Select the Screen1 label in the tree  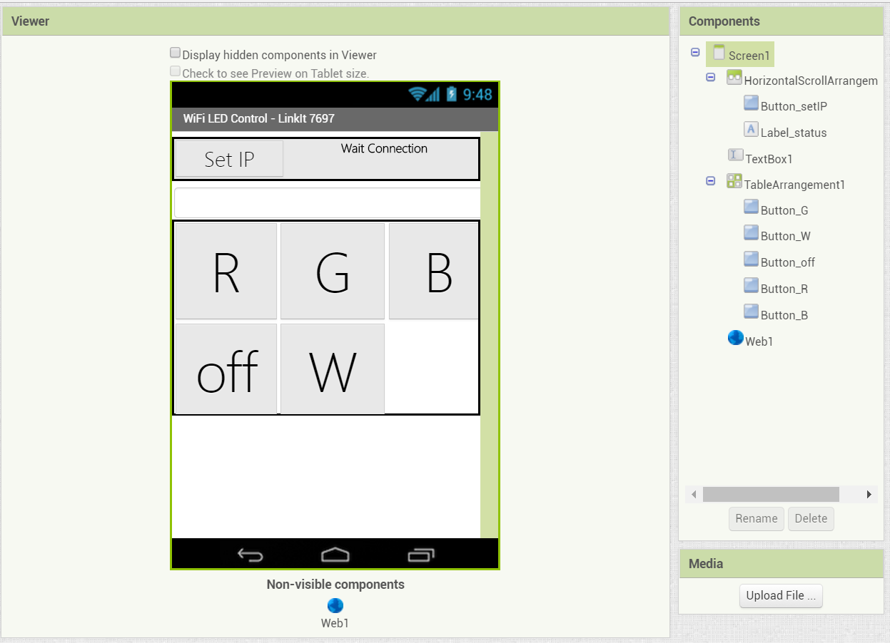coord(749,56)
